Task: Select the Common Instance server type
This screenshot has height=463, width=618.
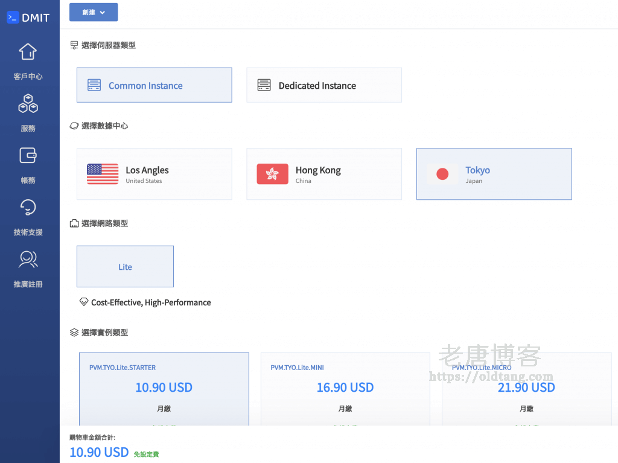Action: [154, 85]
